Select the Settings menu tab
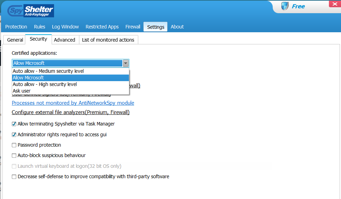This screenshot has height=199, width=341. tap(156, 27)
